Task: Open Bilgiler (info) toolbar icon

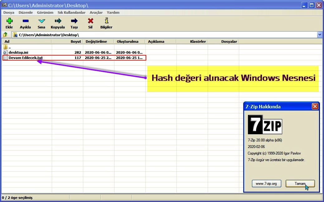Action: (x=106, y=21)
